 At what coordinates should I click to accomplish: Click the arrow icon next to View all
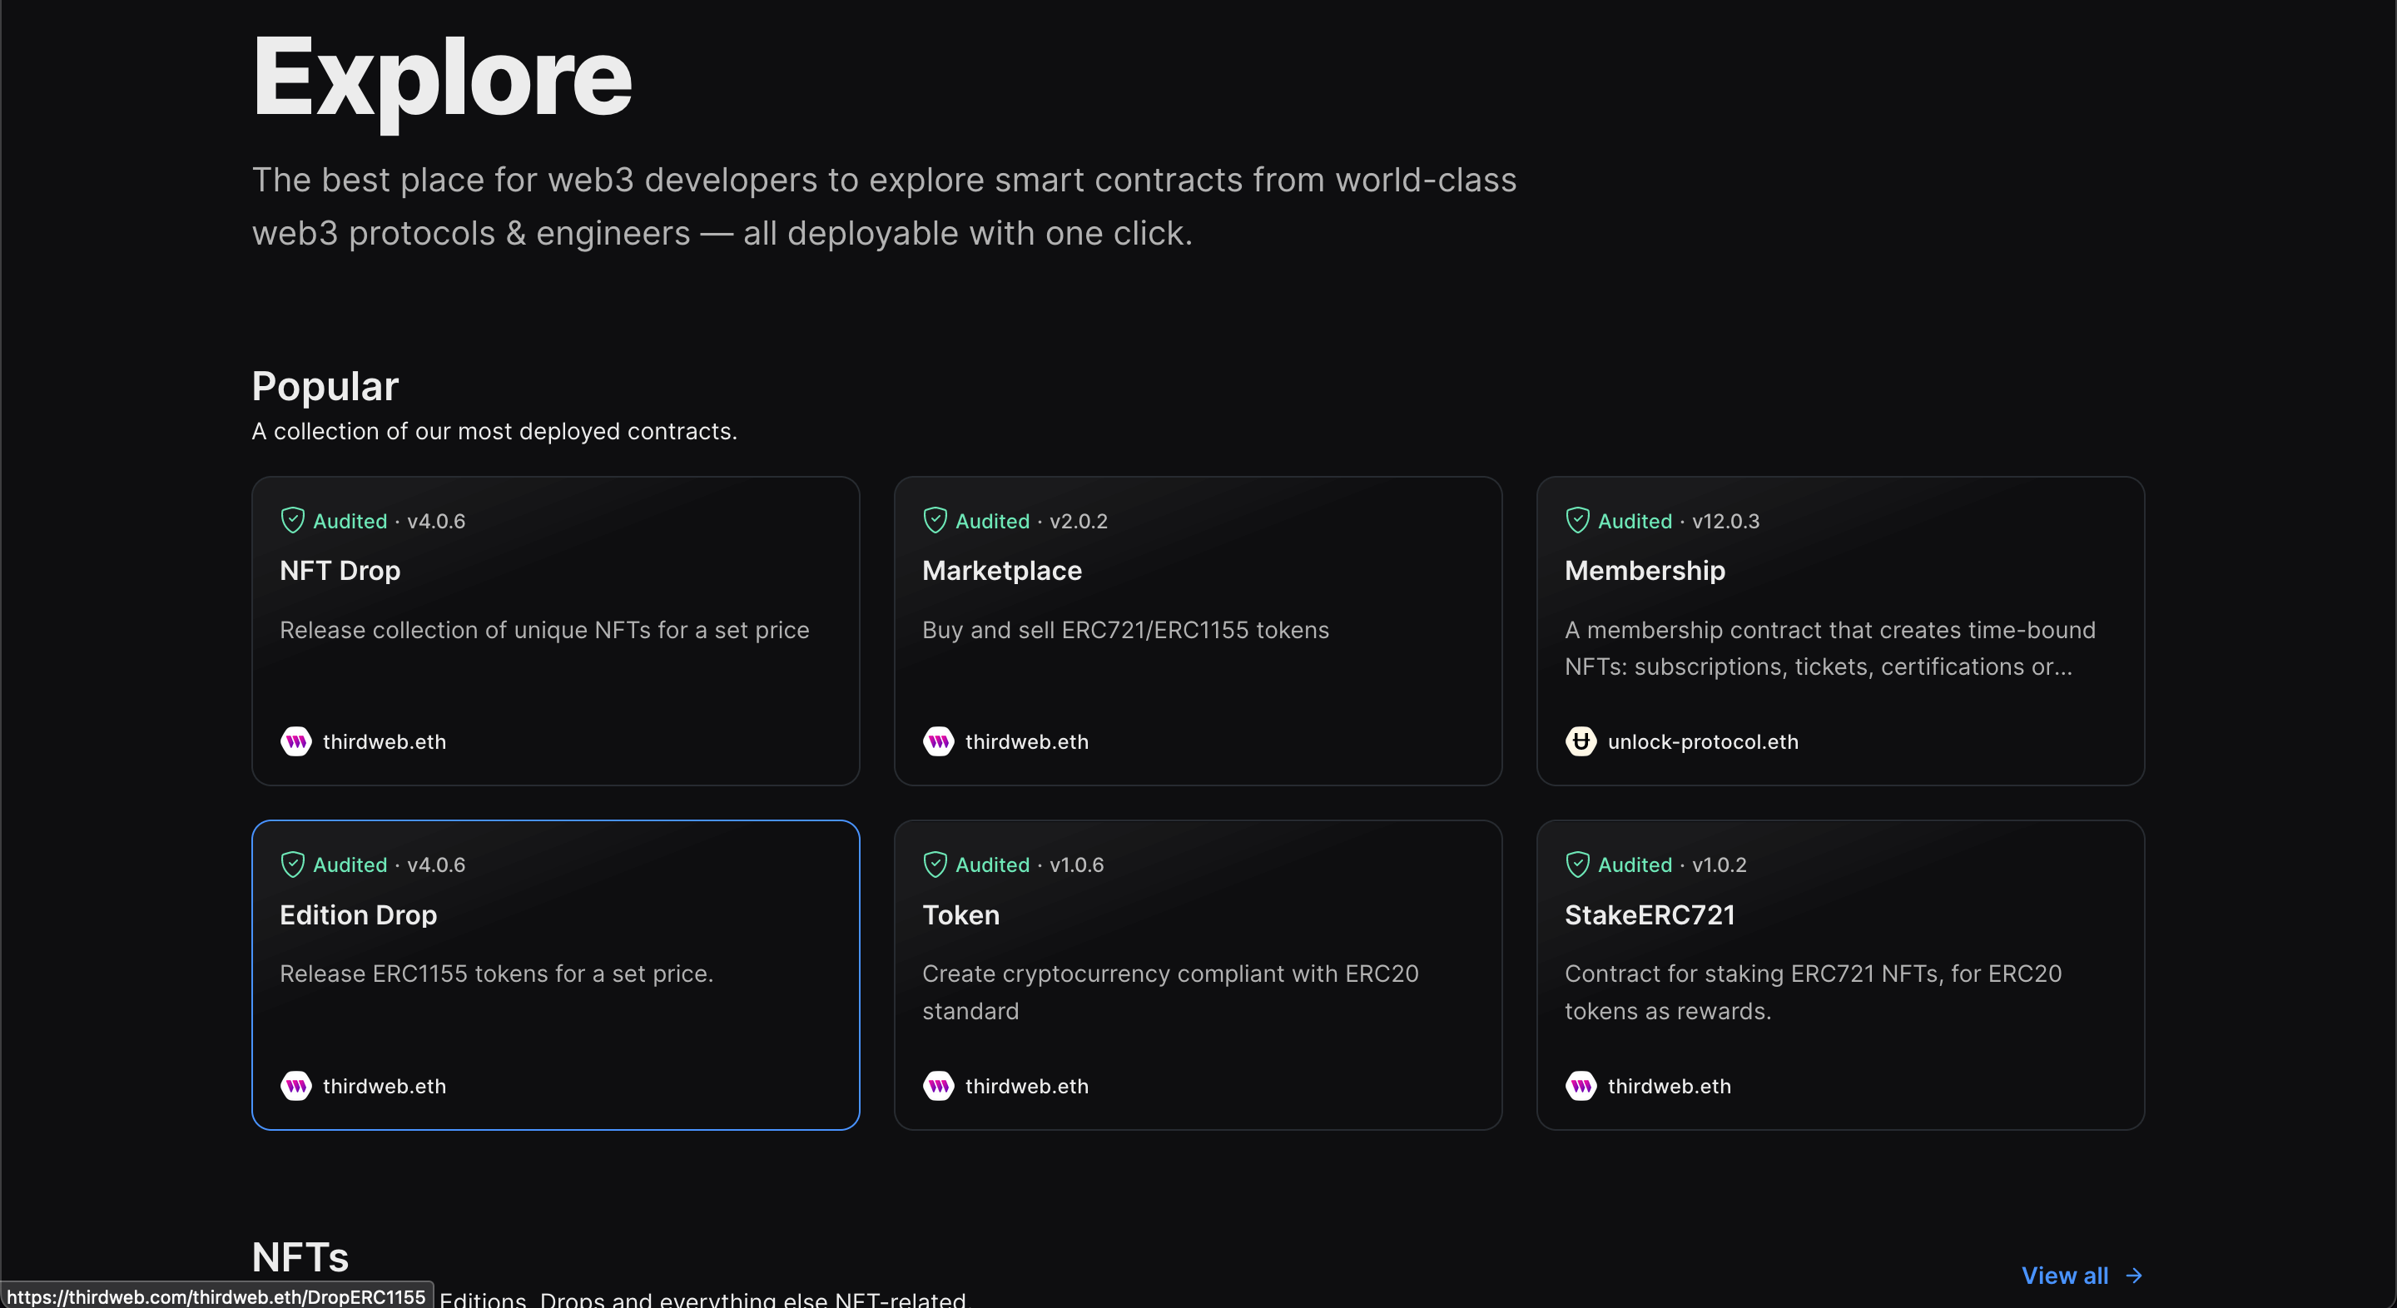[x=2132, y=1276]
